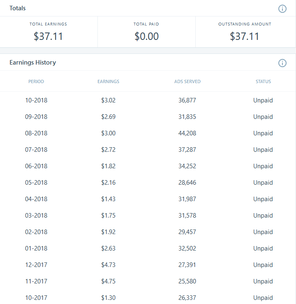The height and width of the screenshot is (304, 296).
Task: Select the 05-2018 period row
Action: pyautogui.click(x=36, y=183)
